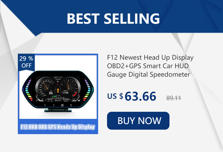
Task: Click the BUY NOW button
Action: pos(138,121)
